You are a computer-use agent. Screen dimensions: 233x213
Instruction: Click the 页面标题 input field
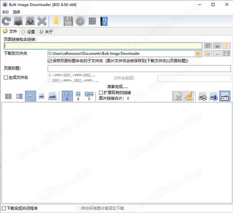139,69
